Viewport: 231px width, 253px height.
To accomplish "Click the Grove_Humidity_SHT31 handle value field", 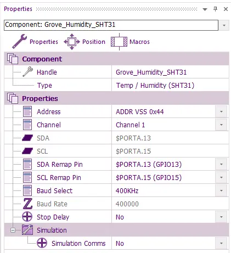I will pos(170,72).
